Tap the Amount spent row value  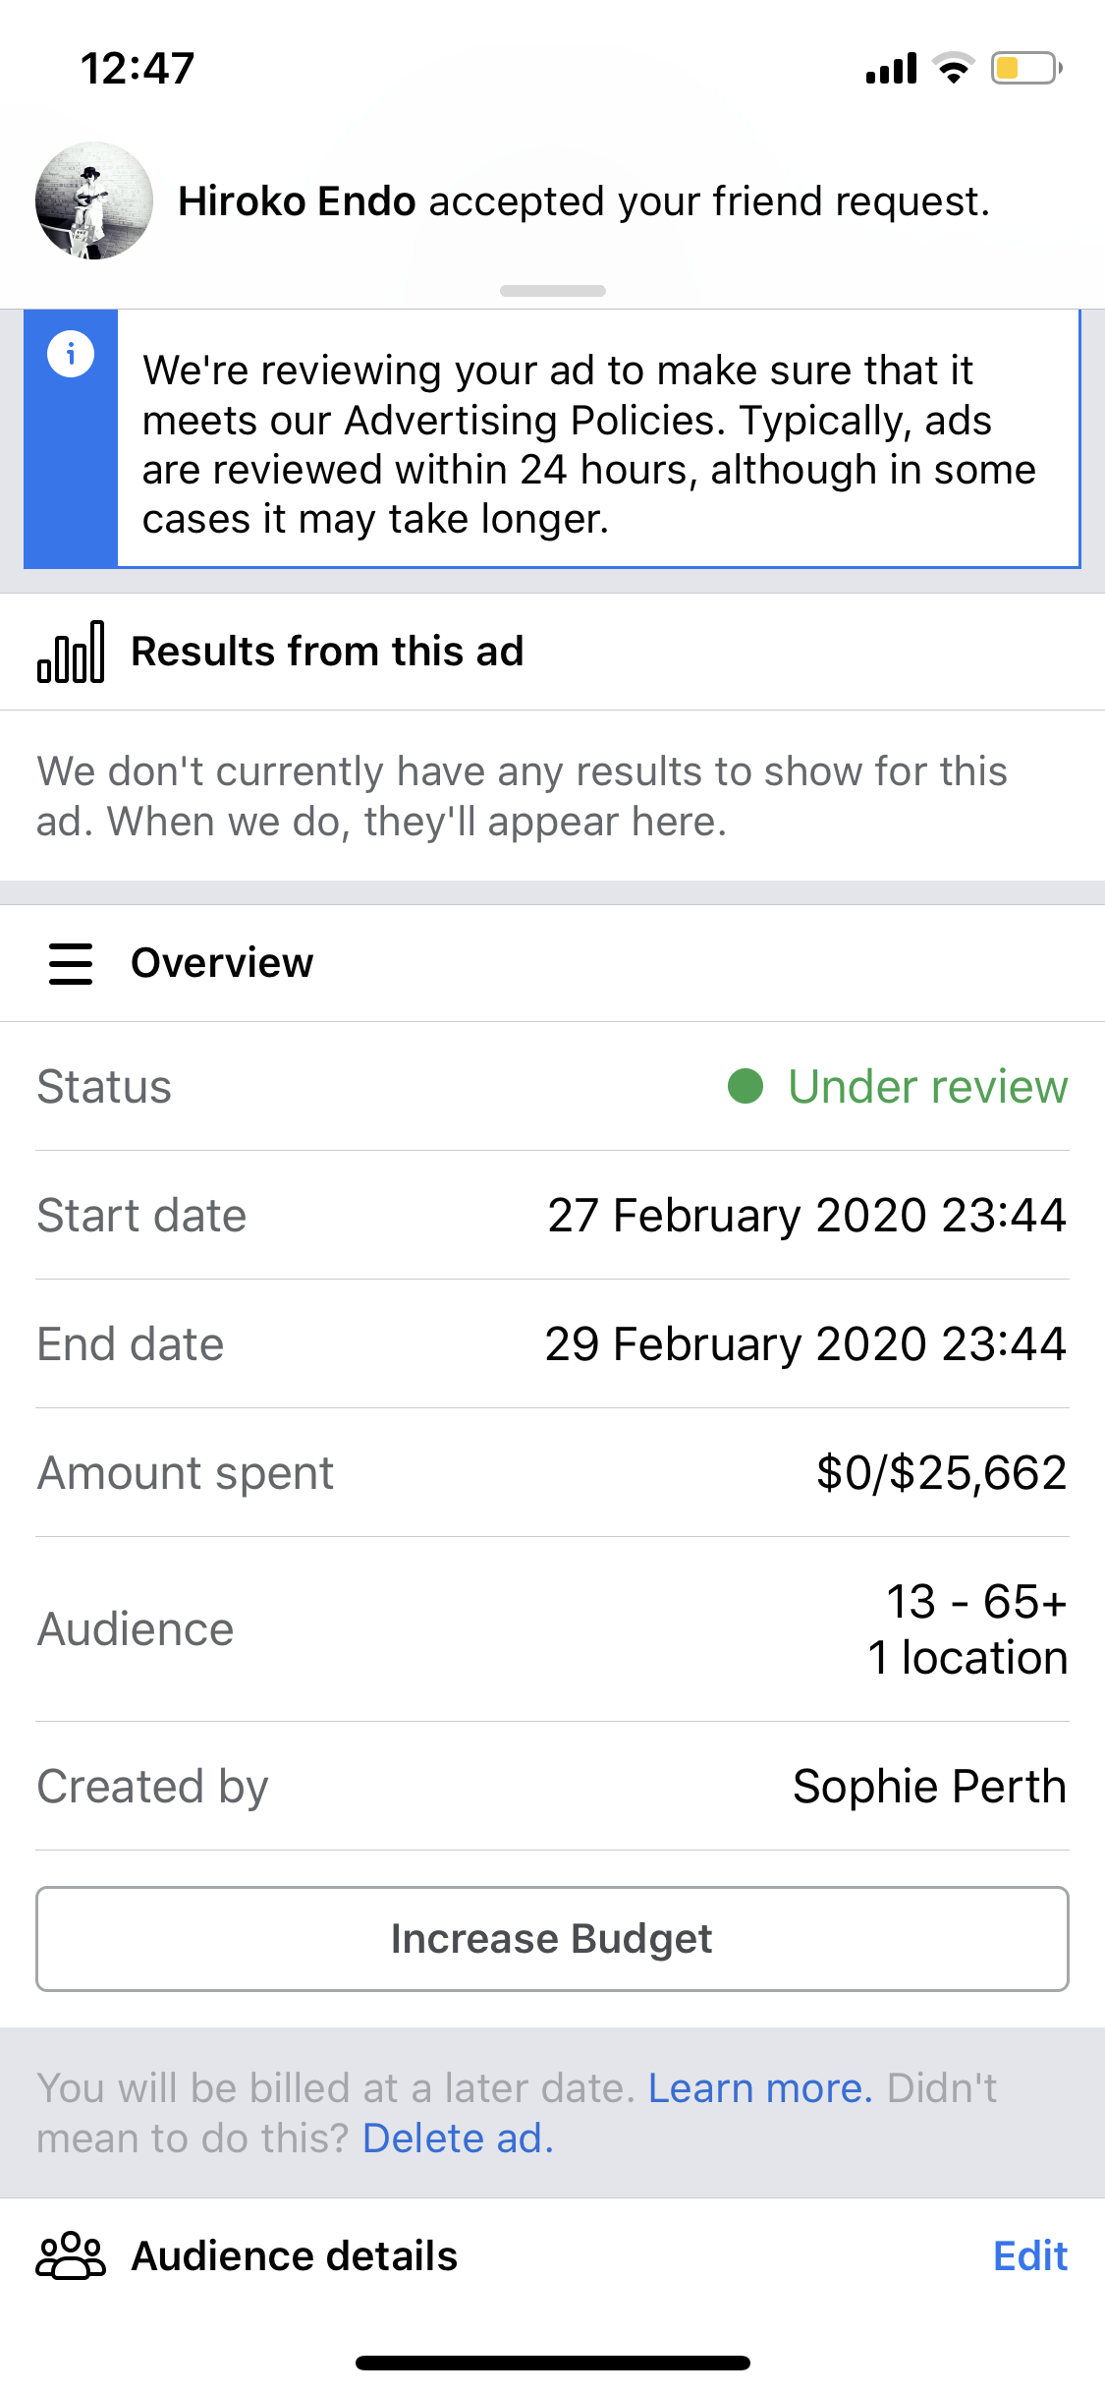pyautogui.click(x=942, y=1472)
